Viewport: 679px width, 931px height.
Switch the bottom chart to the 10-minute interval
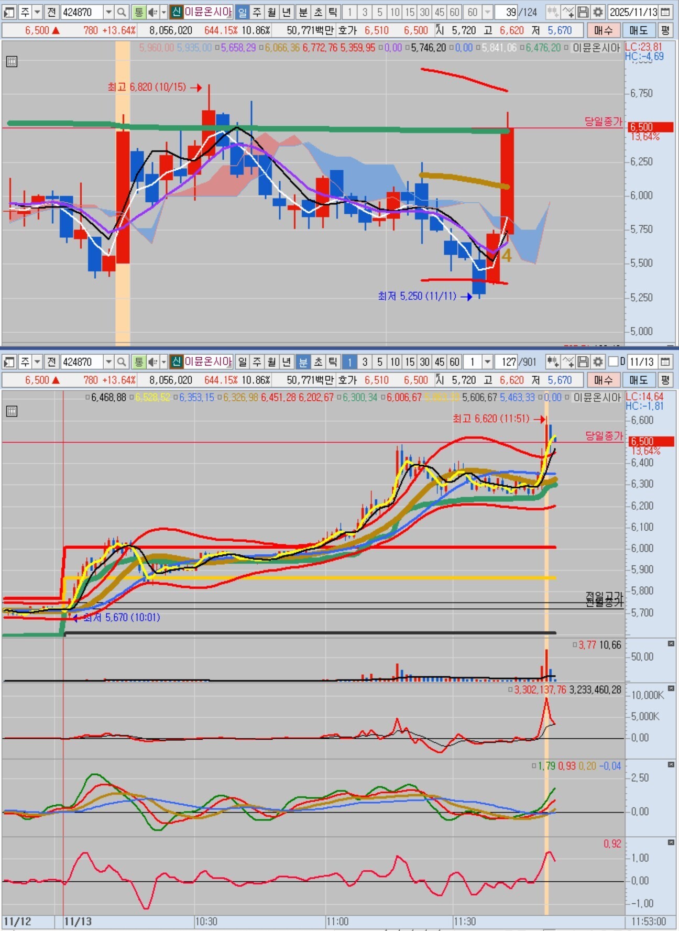pos(395,362)
